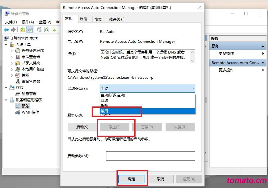This screenshot has height=188, width=268.
Task: Click the 启动(S) button
Action: point(82,127)
